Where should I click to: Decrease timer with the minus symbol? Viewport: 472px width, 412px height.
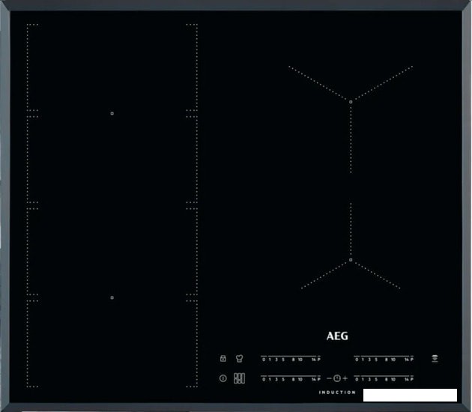[329, 378]
